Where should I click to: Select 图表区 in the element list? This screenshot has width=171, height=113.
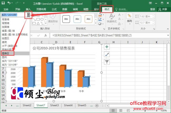pos(15,53)
